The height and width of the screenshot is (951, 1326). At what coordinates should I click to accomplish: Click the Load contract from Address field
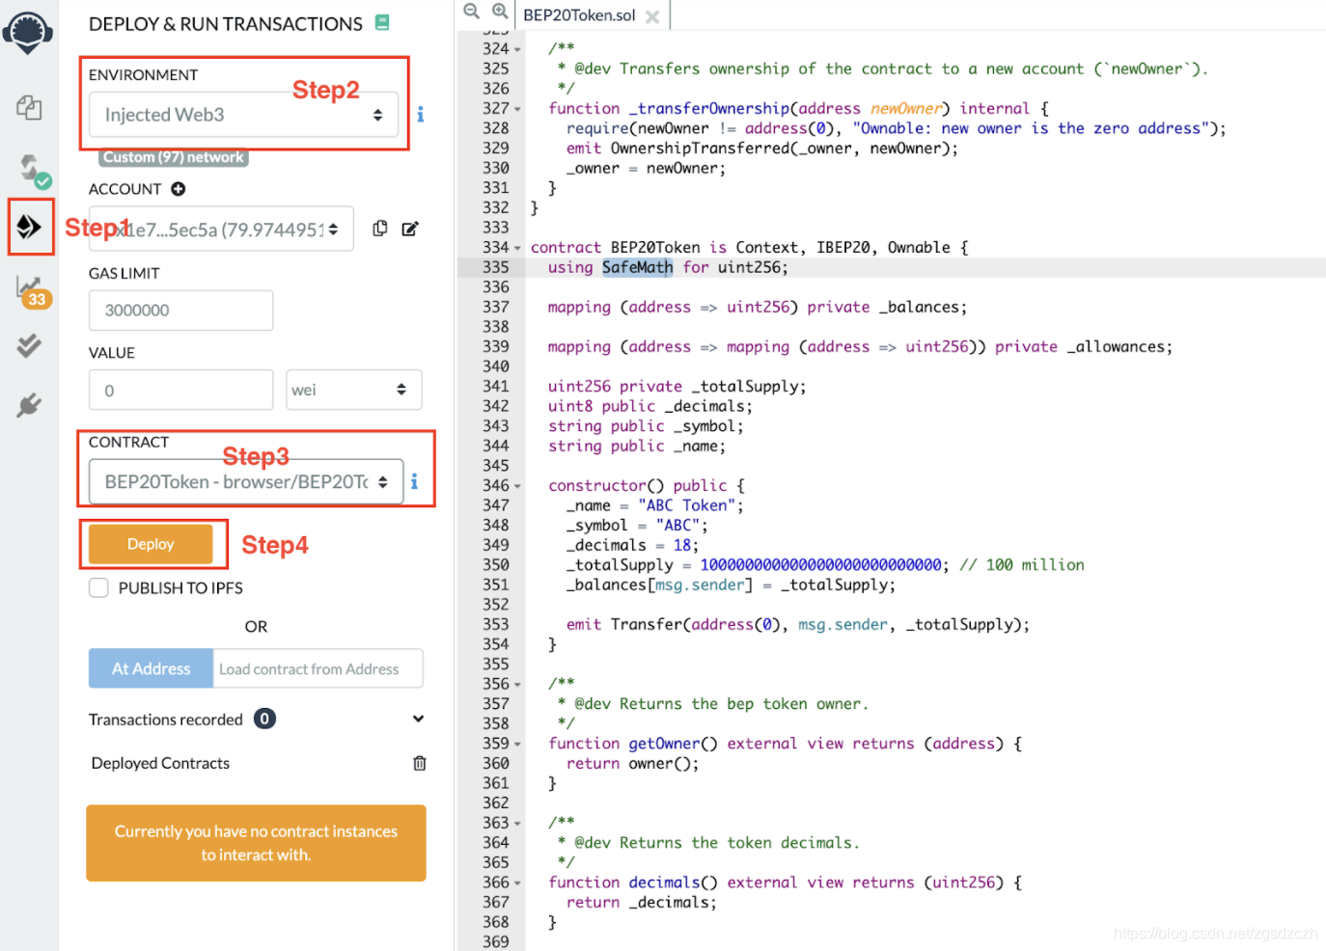[318, 668]
